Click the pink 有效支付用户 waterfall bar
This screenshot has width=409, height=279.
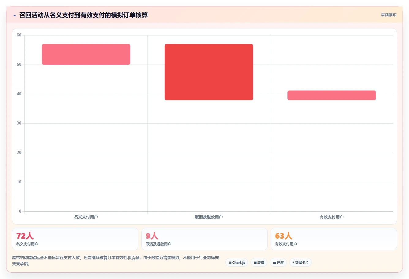pyautogui.click(x=332, y=95)
